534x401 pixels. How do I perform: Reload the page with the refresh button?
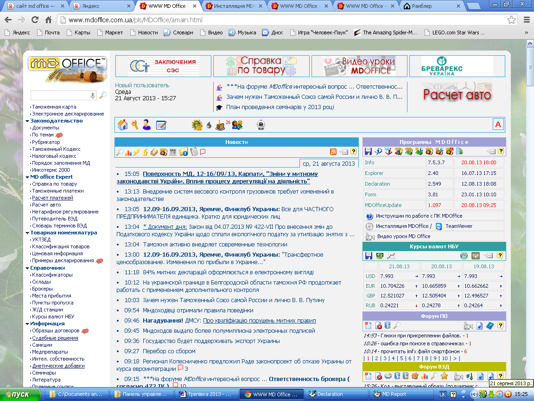click(35, 20)
